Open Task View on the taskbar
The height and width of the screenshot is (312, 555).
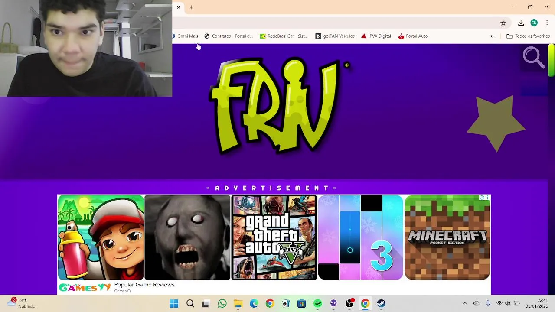(206, 303)
